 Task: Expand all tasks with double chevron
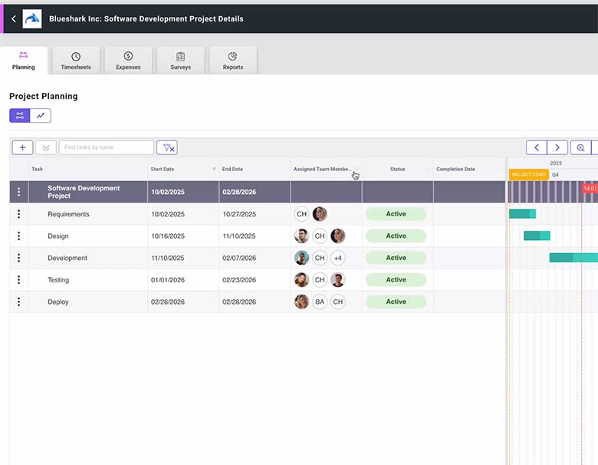[46, 147]
